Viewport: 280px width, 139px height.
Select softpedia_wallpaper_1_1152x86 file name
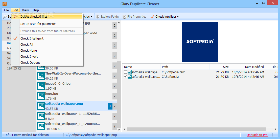(x=73, y=114)
